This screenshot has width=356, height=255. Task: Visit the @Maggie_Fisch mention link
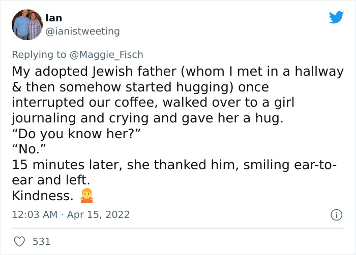click(111, 54)
